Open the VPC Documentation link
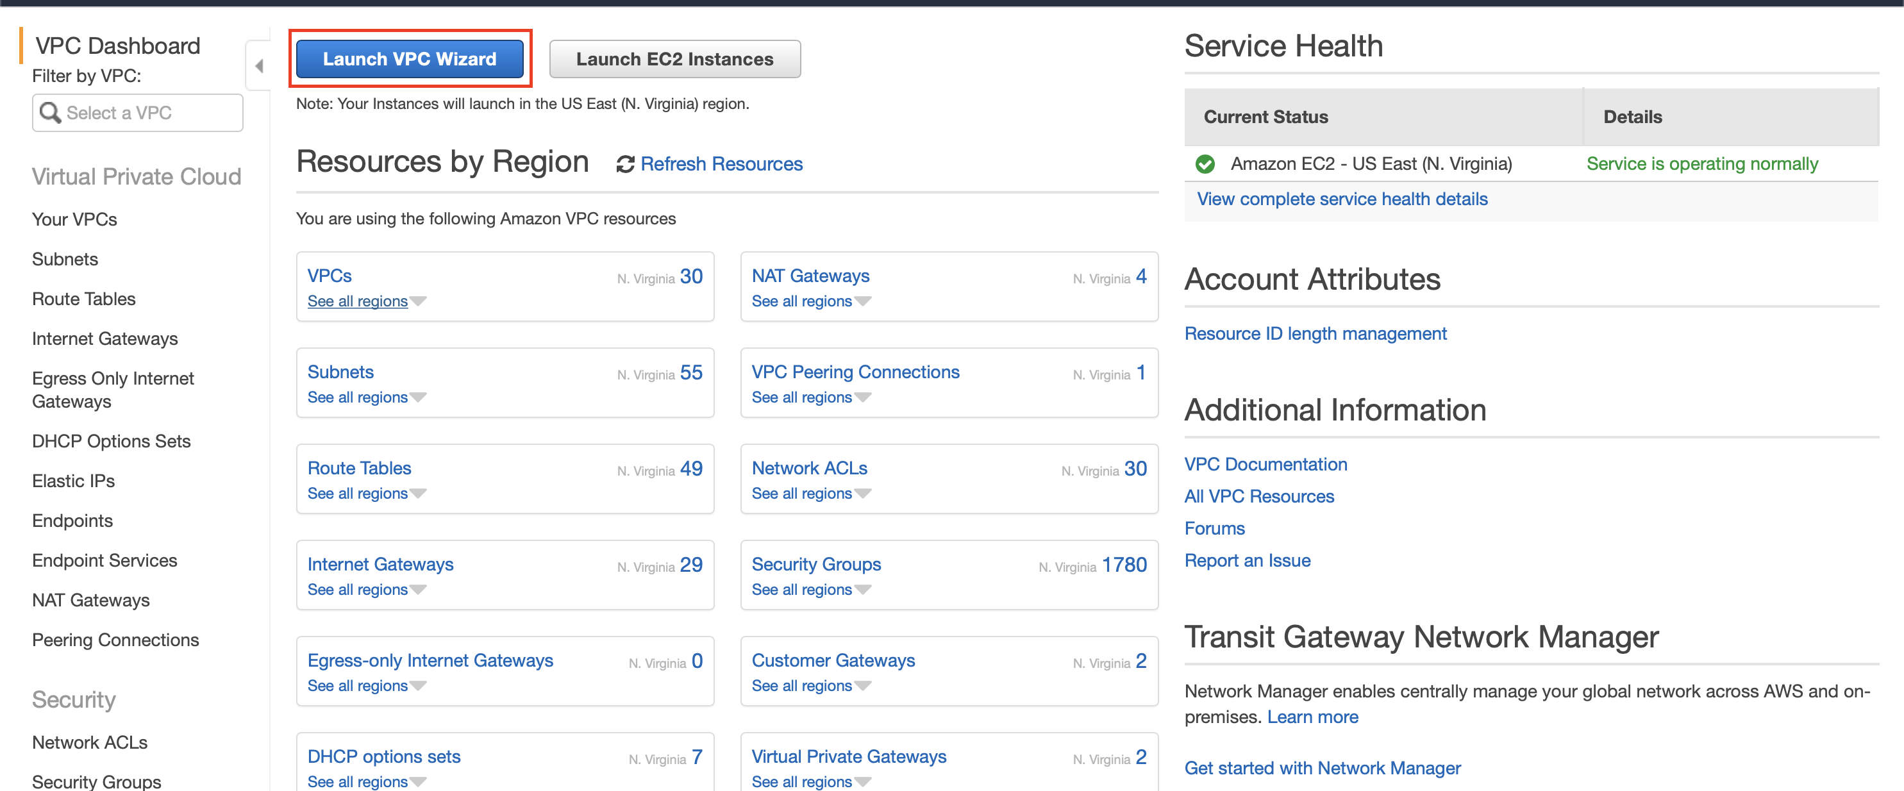The width and height of the screenshot is (1904, 791). (1265, 464)
